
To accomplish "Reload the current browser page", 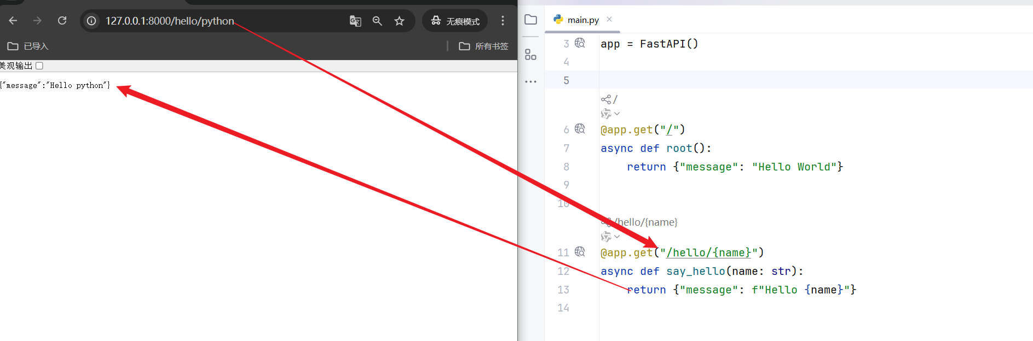I will tap(62, 21).
